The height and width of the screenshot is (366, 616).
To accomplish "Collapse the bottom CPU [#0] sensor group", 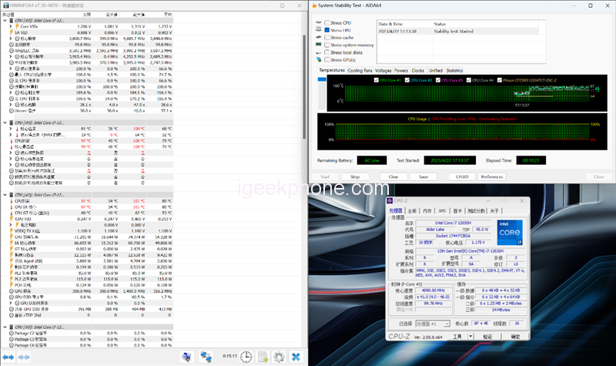I will (5, 327).
